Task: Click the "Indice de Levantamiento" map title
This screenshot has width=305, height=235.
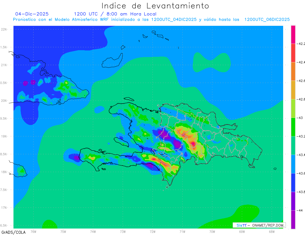Action: [155, 6]
